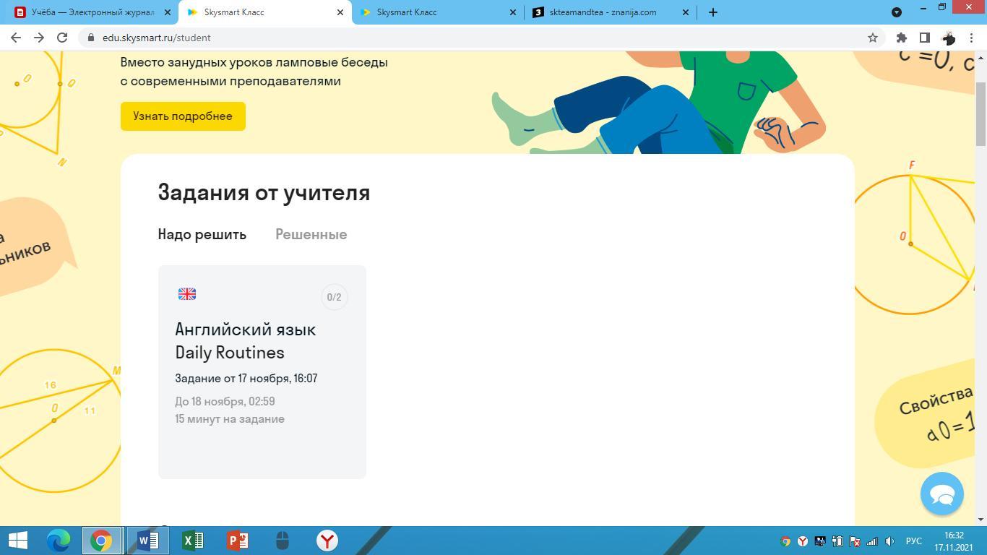Open the Action Center flag icon

(x=855, y=541)
